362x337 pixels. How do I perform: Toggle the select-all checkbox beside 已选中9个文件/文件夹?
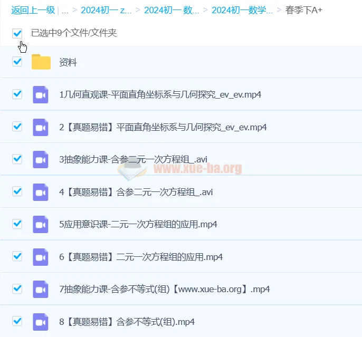coord(17,33)
